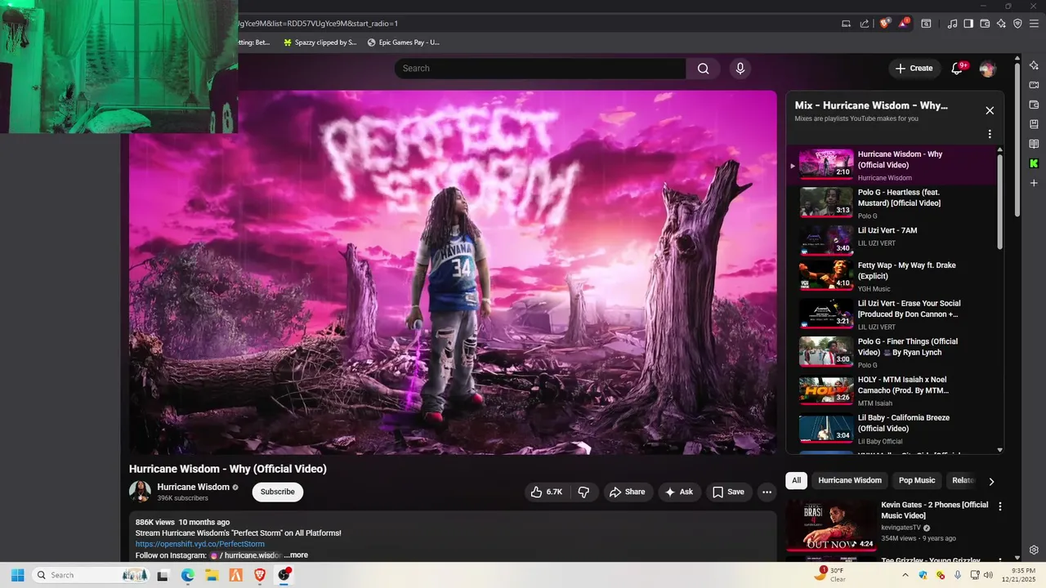Open Leo AI in the browser sidebar
1046x588 pixels.
point(1034,65)
